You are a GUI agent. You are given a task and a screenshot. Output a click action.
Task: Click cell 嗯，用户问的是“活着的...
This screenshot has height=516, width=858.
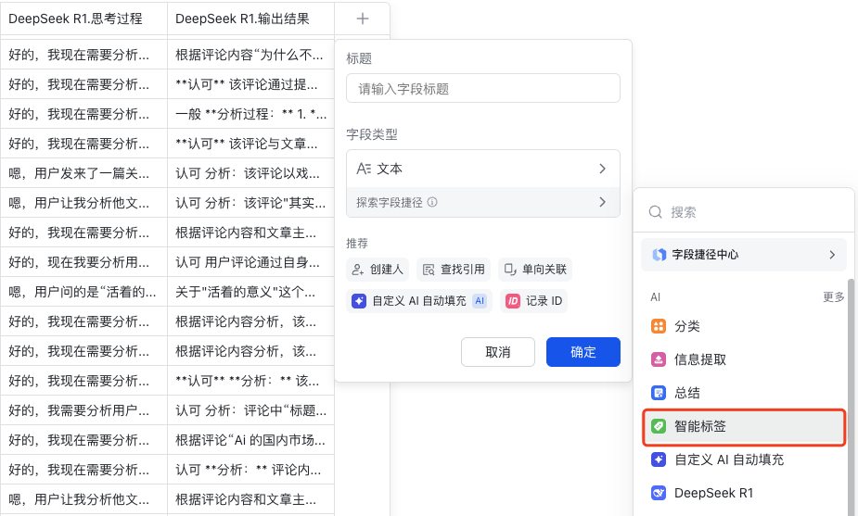[x=84, y=292]
